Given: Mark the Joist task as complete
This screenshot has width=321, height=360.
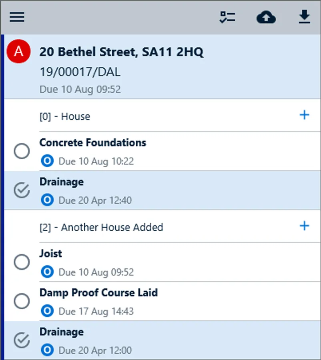Looking at the screenshot, I should coord(22,262).
